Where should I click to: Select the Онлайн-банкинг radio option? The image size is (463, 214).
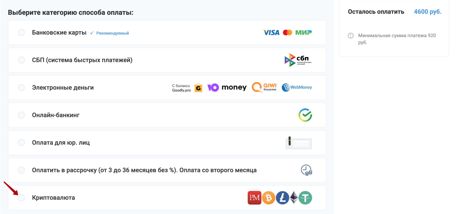[x=21, y=115]
